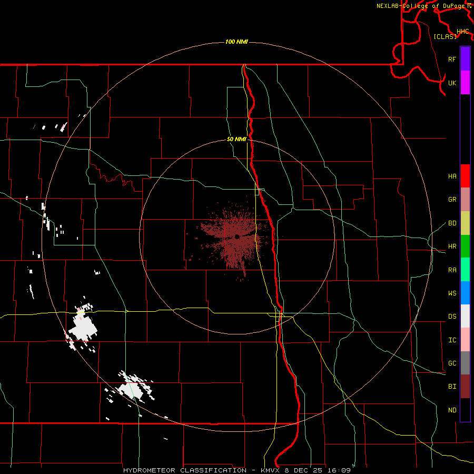474x474 pixels.
Task: Click the radar site center dot
Action: coord(237,236)
